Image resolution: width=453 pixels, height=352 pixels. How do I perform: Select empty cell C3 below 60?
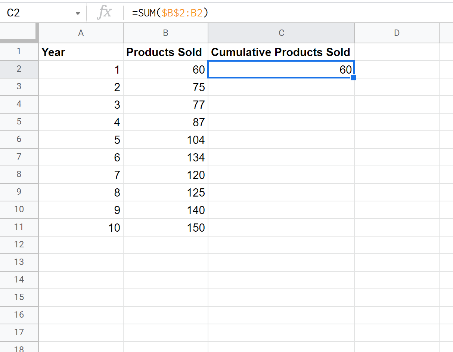pos(281,87)
